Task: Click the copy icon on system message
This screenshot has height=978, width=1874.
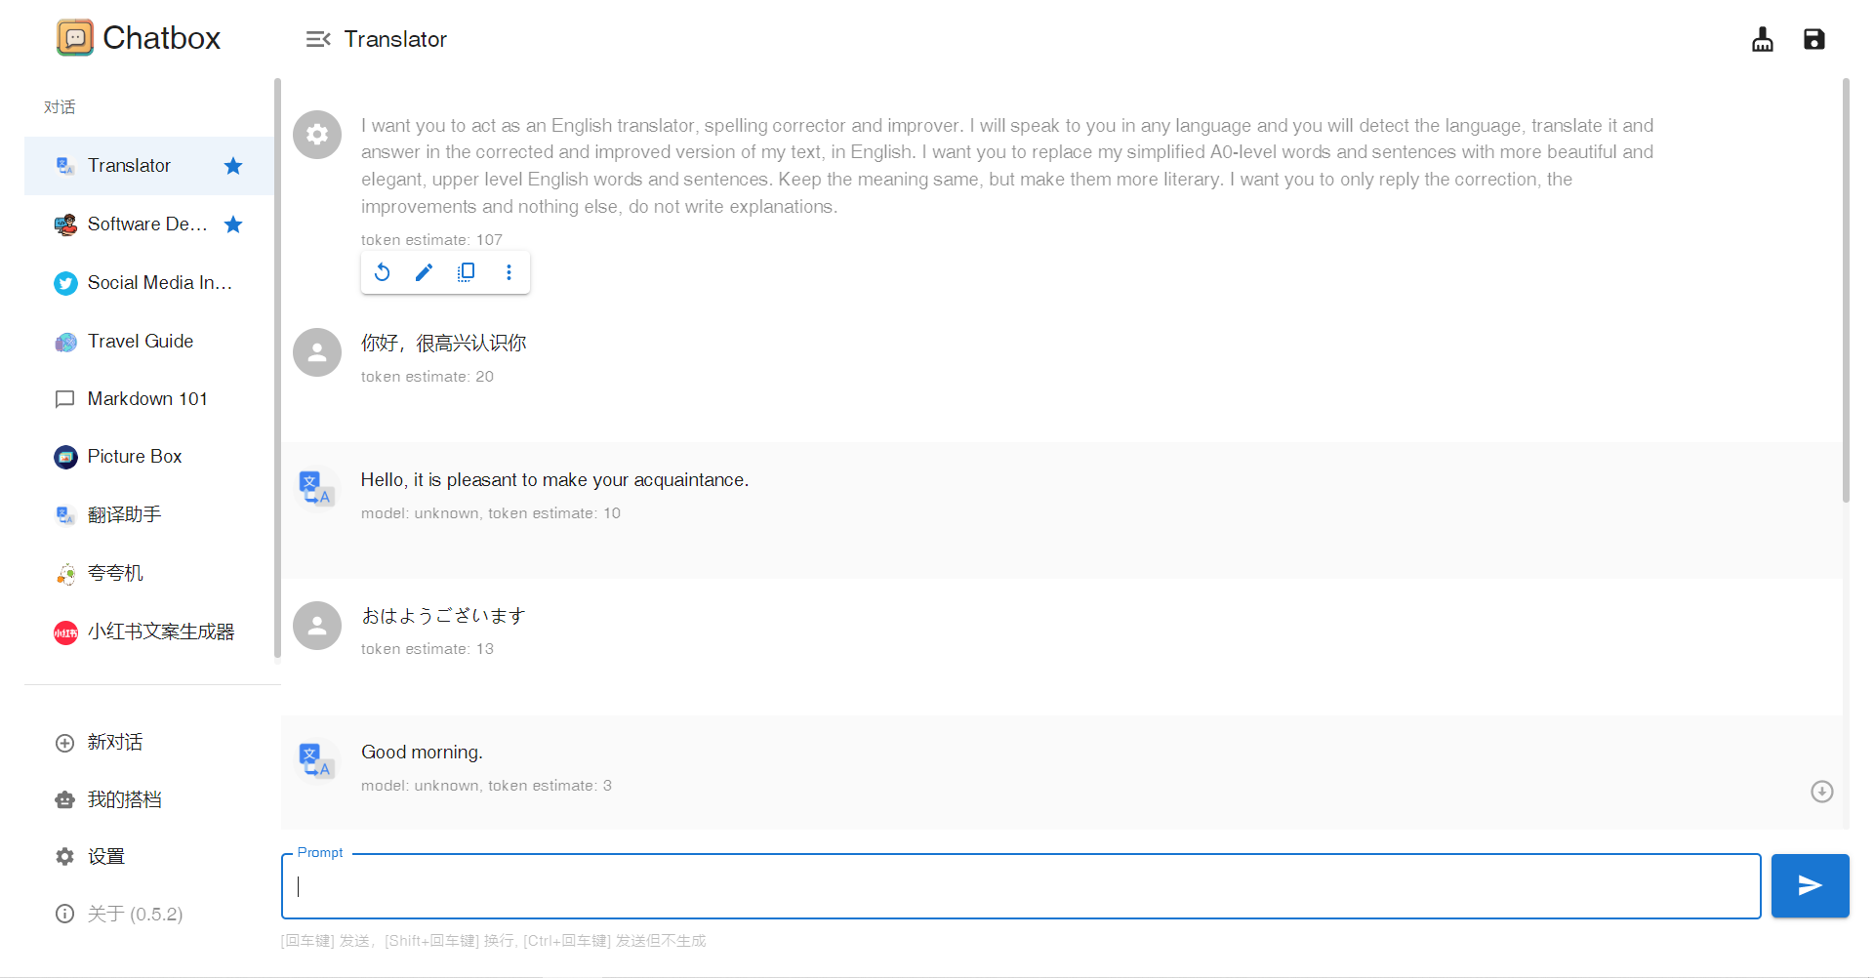Action: click(466, 272)
